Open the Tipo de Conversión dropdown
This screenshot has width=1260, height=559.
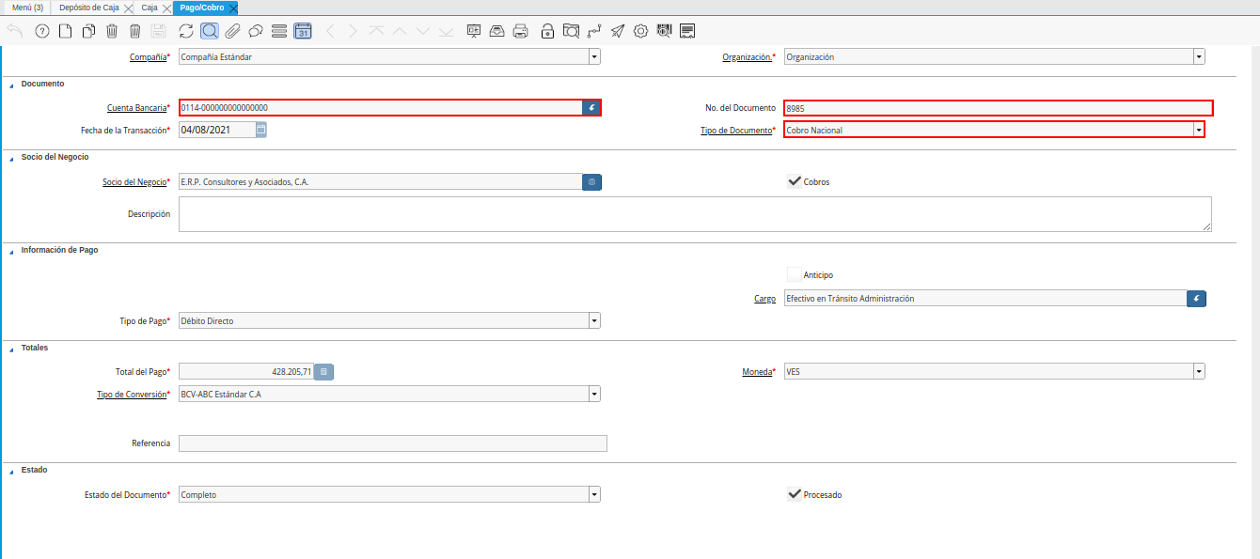click(594, 395)
